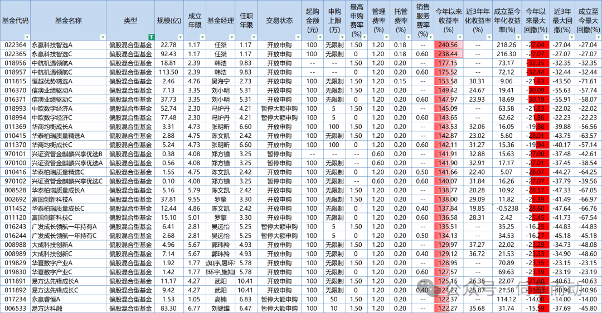Open the 交易状态 column filter dropdown
The height and width of the screenshot is (313, 602).
[x=298, y=37]
